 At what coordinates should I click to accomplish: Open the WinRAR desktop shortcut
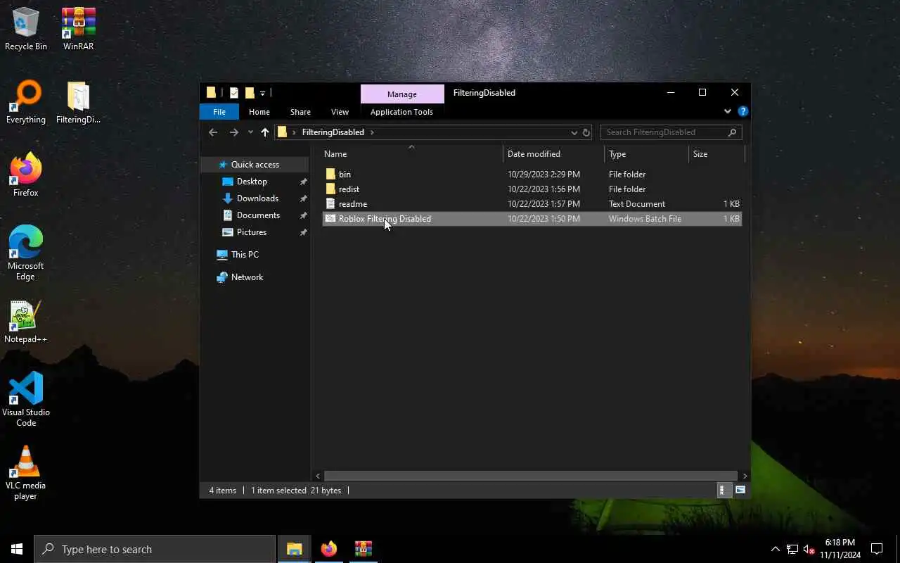tap(78, 30)
